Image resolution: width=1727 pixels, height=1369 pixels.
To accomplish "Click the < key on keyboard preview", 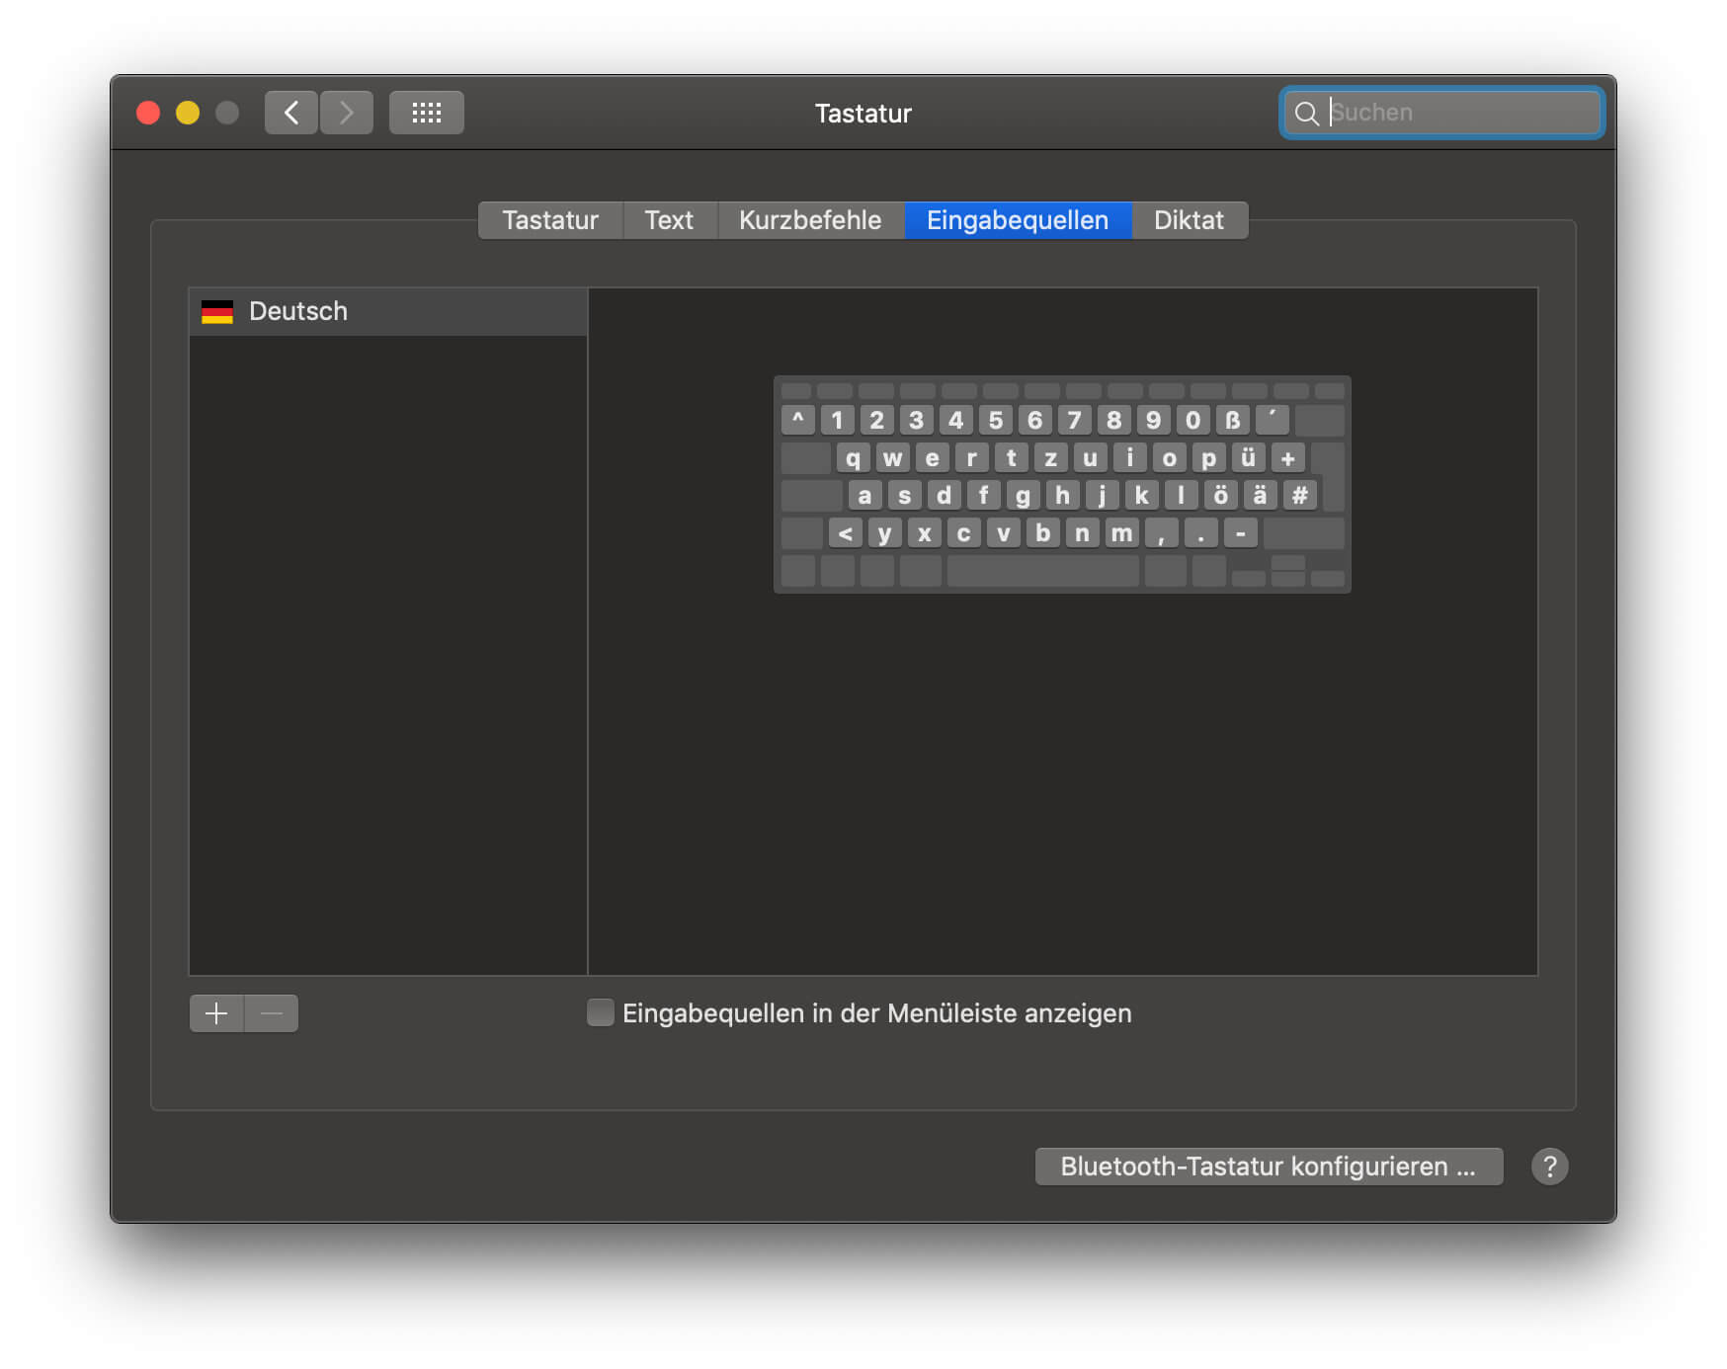I will click(845, 533).
